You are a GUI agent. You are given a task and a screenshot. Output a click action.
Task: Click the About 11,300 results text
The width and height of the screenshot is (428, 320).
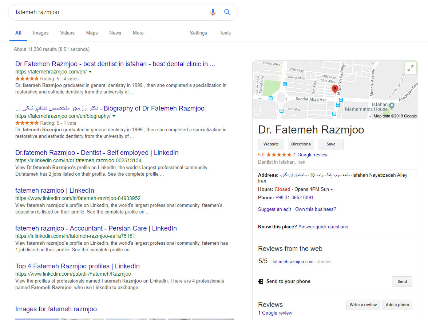click(x=52, y=49)
